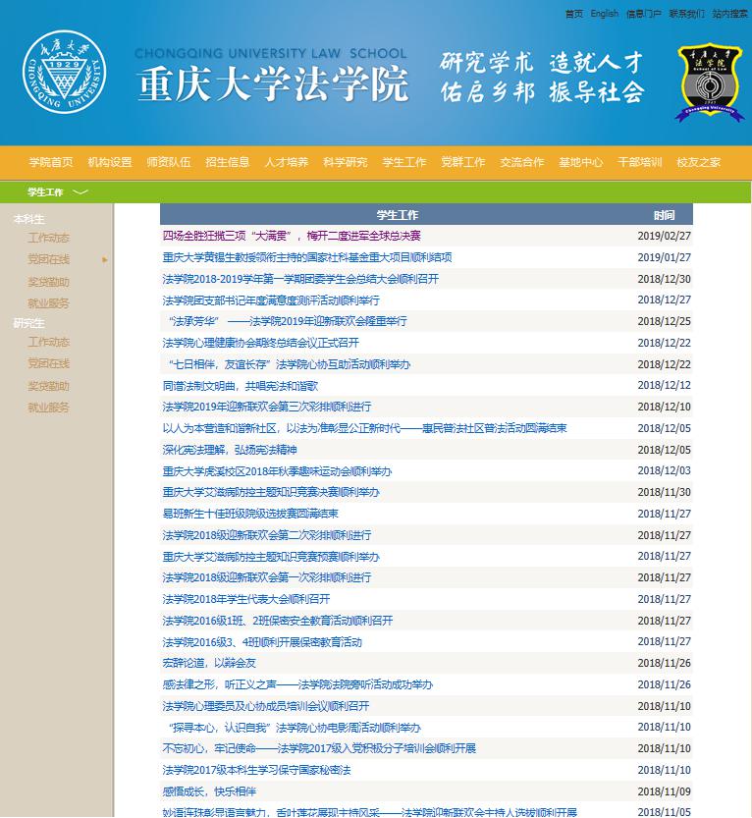Open the 招生信息 menu item

click(x=227, y=162)
